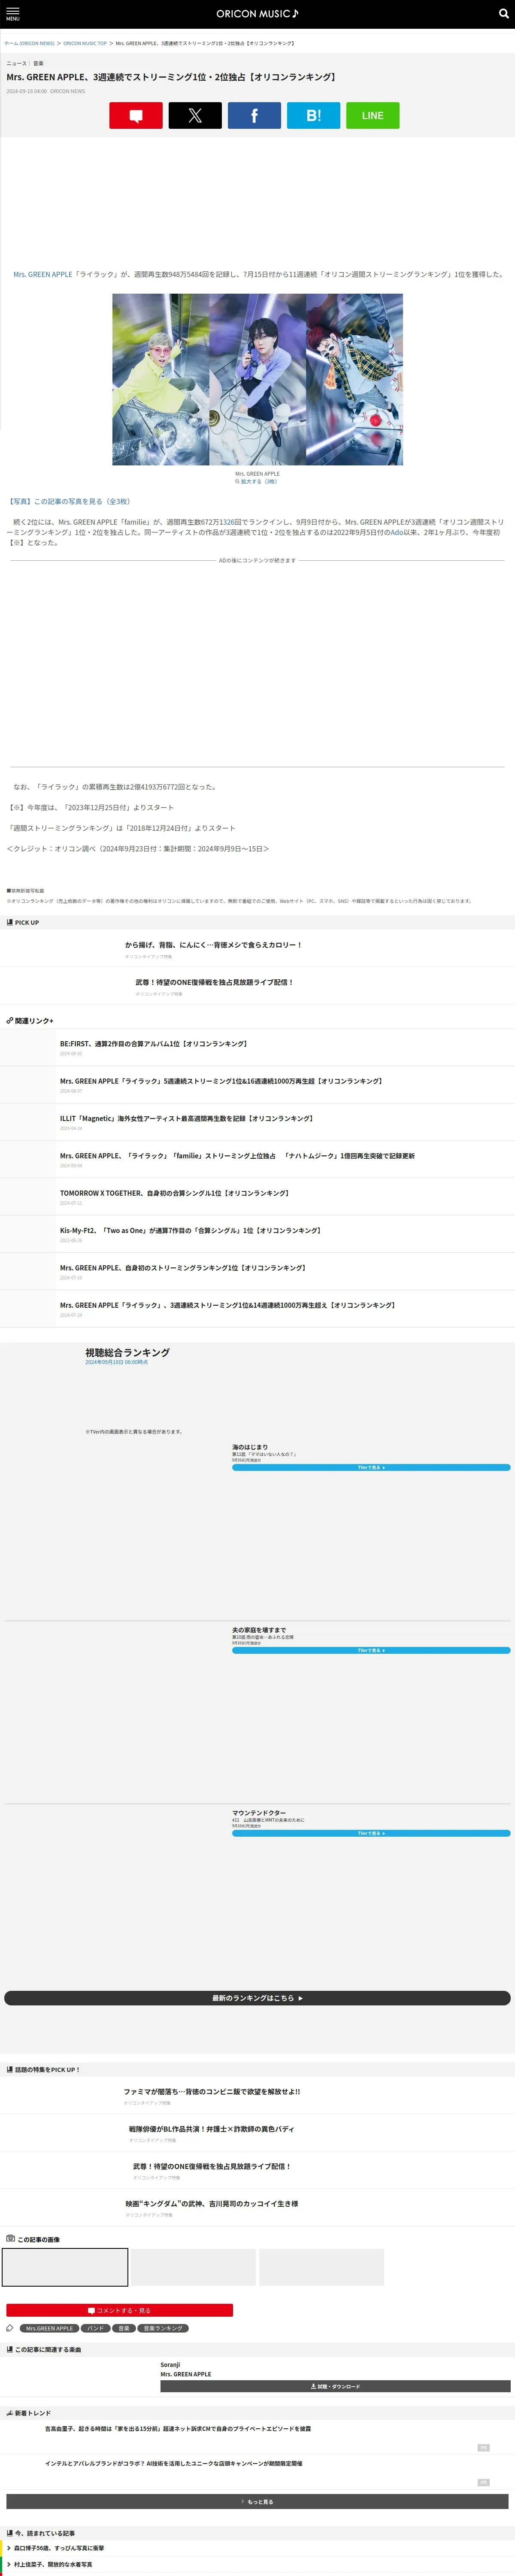Click the 音楽 category label

[38, 63]
